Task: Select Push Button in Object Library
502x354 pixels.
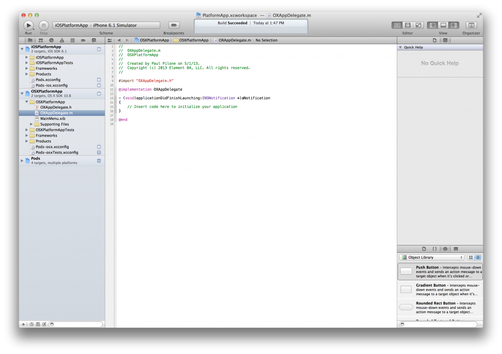Action: click(x=440, y=272)
